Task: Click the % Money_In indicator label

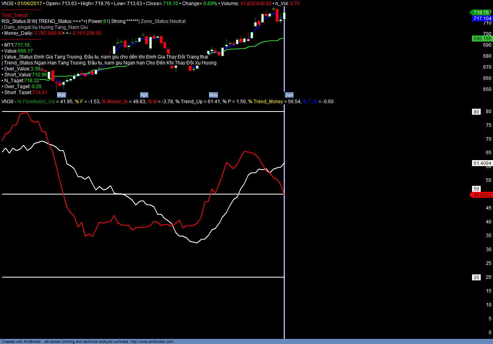Action: click(x=115, y=102)
